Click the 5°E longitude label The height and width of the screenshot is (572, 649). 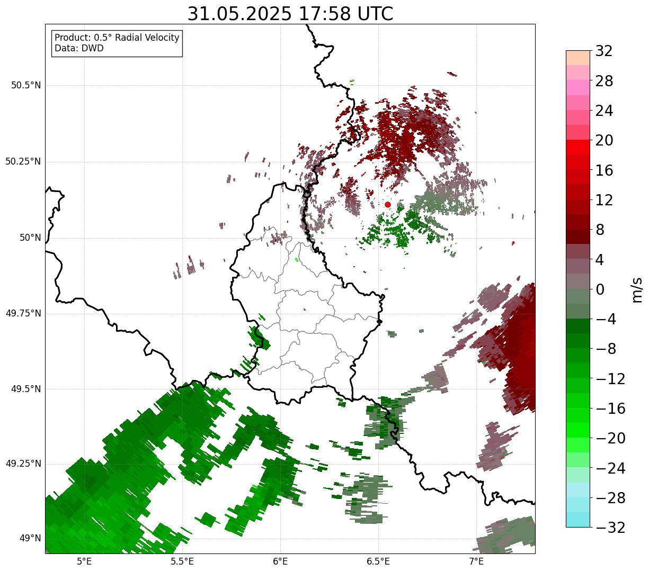84,561
